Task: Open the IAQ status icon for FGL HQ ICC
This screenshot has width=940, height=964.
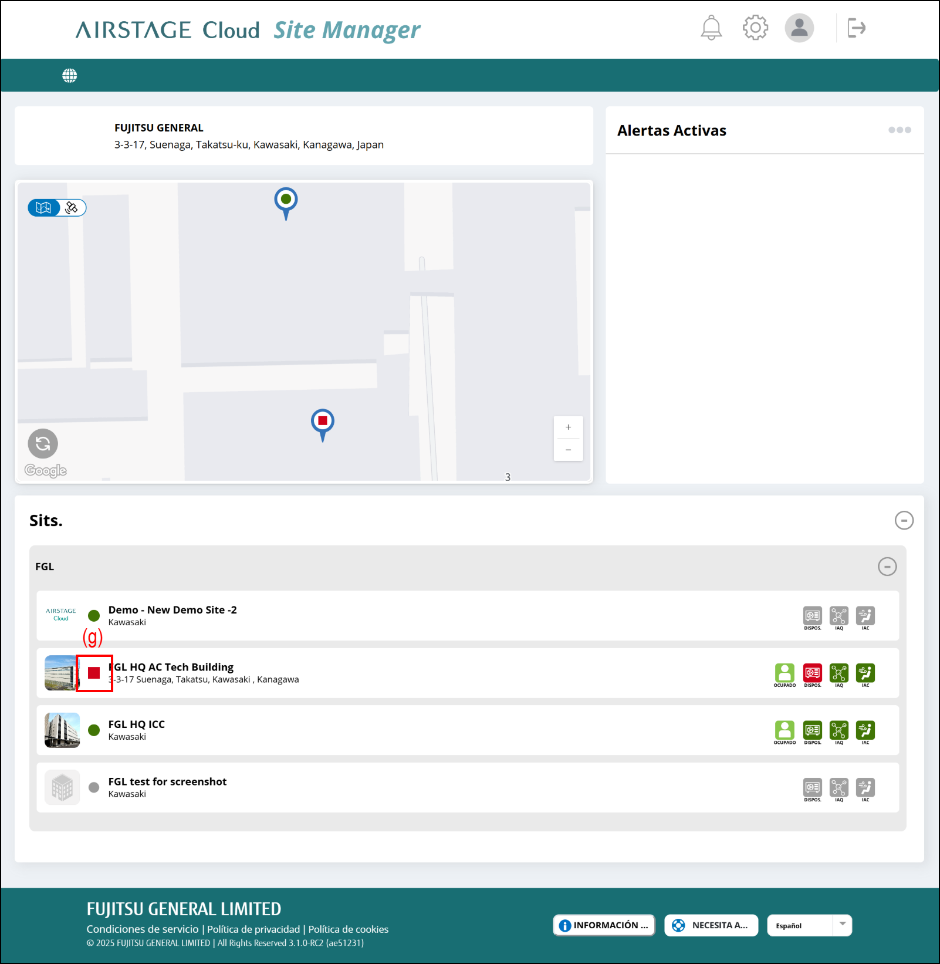Action: point(839,730)
